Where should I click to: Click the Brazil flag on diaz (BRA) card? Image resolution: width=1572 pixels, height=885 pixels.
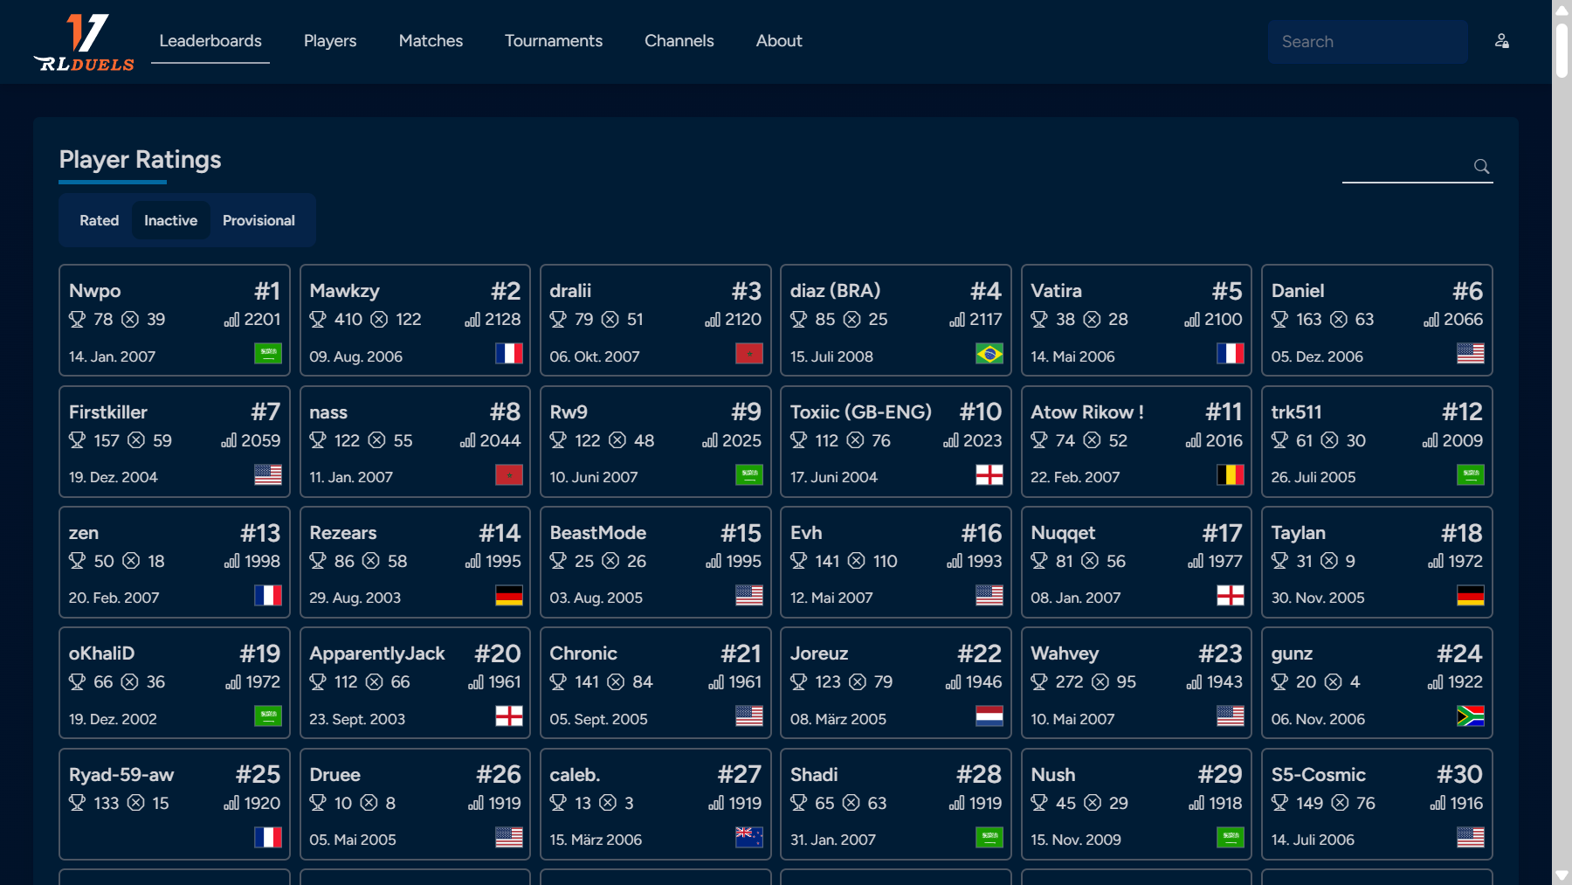989,354
